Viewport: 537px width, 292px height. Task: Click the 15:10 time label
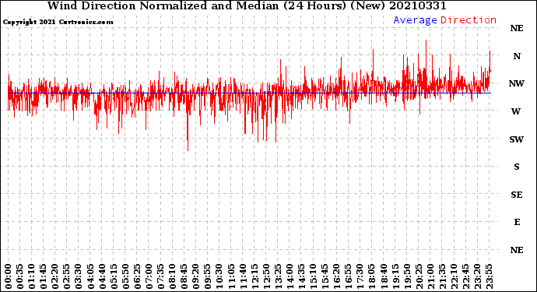pyautogui.click(x=313, y=276)
